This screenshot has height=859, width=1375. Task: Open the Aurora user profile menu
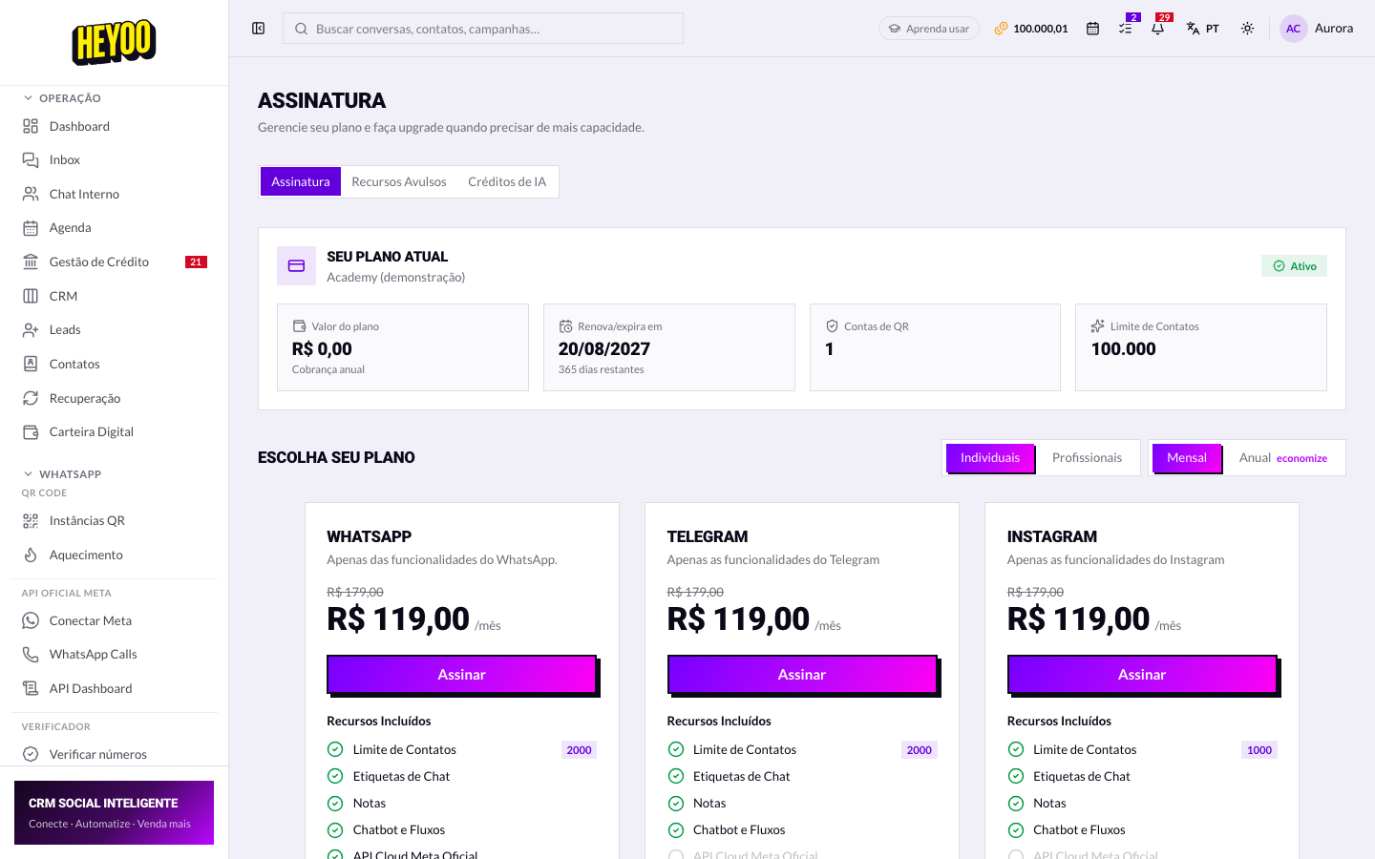(1317, 29)
